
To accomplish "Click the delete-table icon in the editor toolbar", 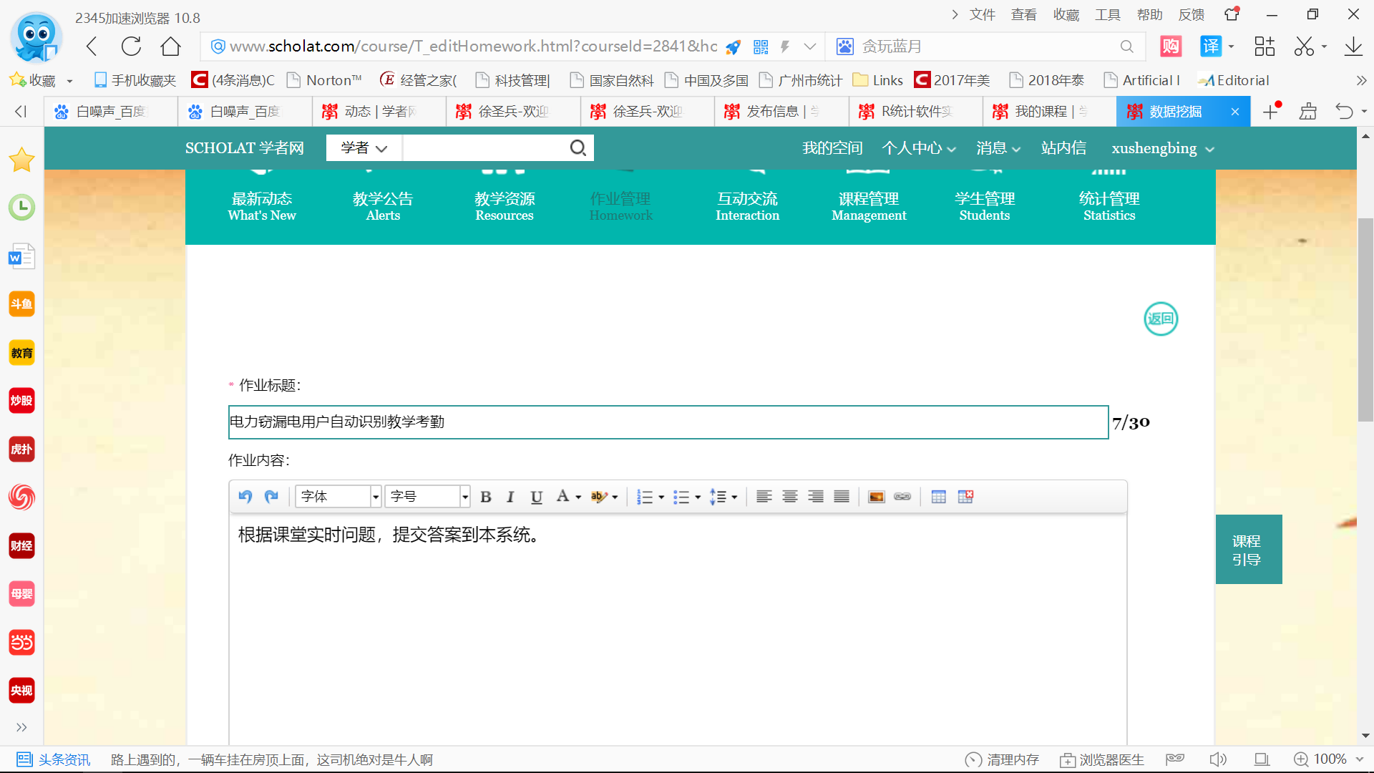I will 965,497.
